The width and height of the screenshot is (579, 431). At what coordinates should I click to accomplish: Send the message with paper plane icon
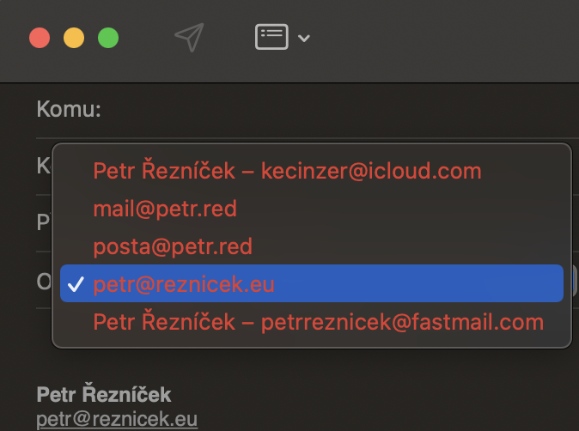coord(189,37)
